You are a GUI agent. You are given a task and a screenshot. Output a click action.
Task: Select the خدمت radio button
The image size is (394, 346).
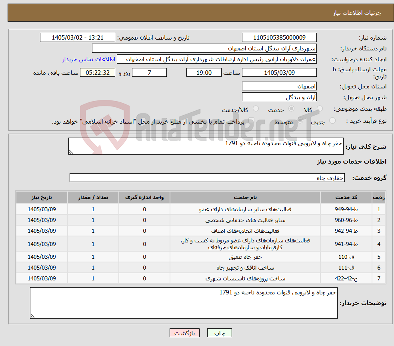tap(291, 108)
